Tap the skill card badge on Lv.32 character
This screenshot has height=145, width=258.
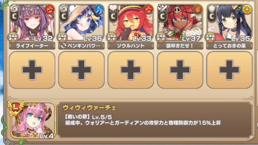13,37
